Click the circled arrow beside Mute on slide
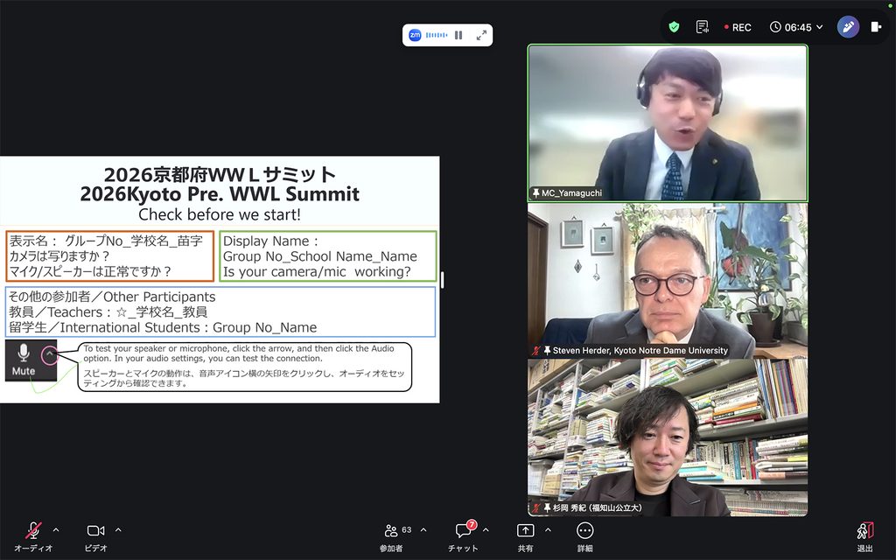The height and width of the screenshot is (560, 896). (x=50, y=355)
